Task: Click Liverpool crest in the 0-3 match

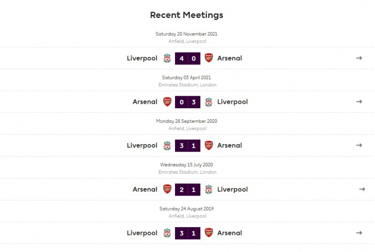Action: click(208, 102)
